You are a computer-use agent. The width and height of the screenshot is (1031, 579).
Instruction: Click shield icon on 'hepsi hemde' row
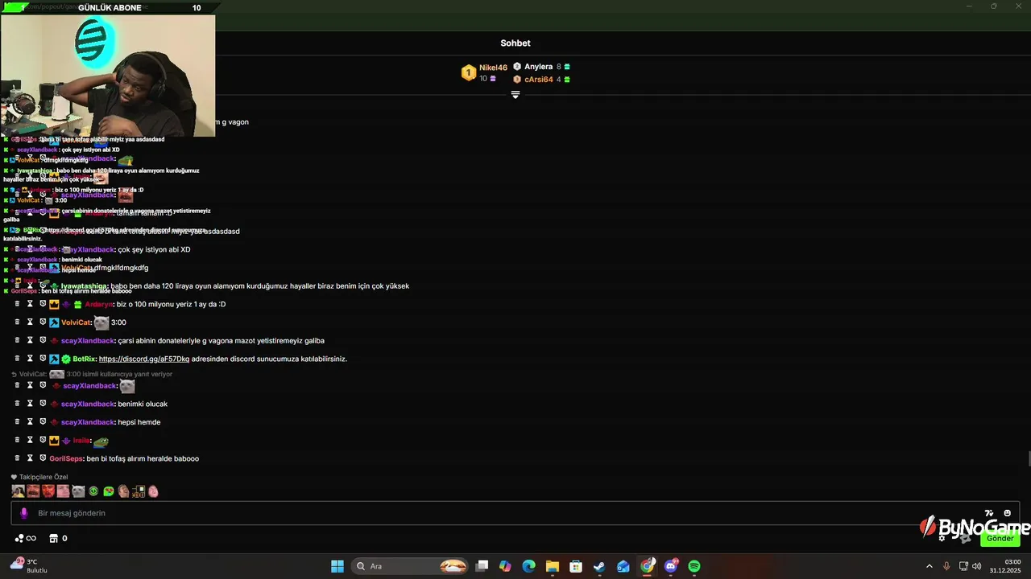43,422
